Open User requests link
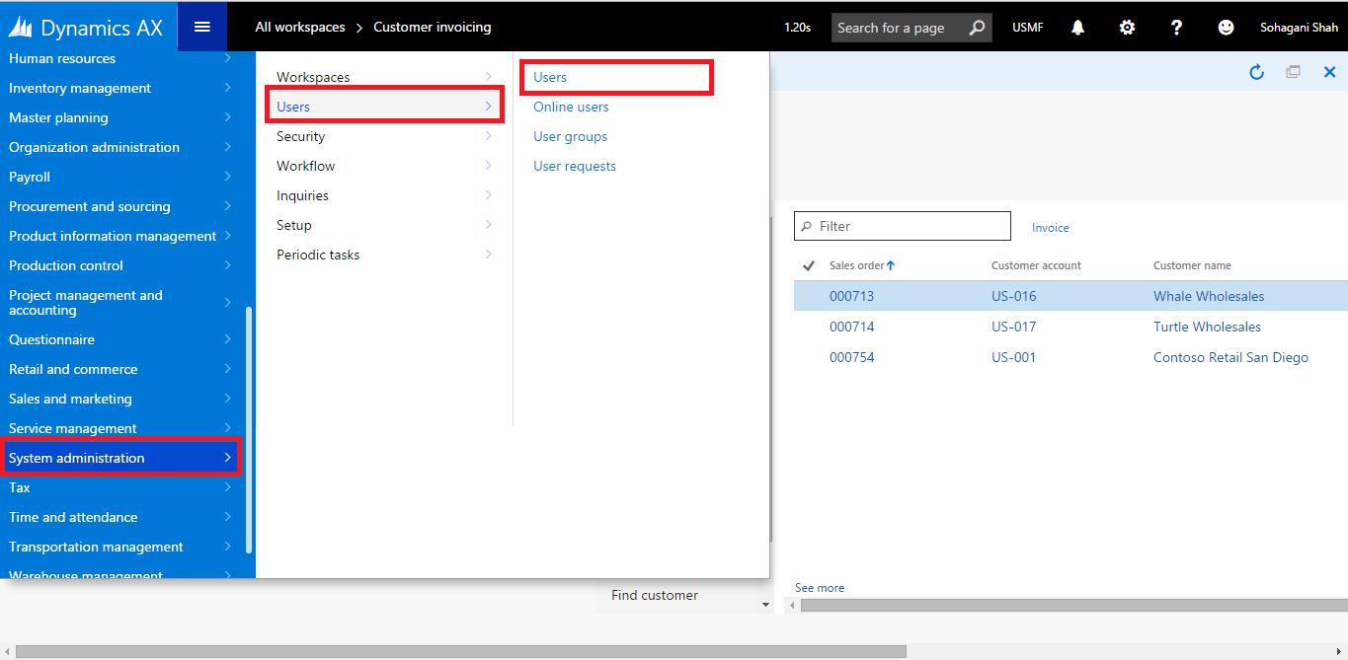 [575, 166]
